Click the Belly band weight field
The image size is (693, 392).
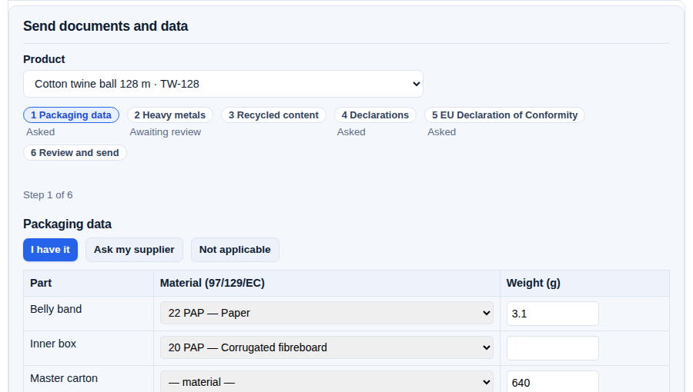pos(552,314)
